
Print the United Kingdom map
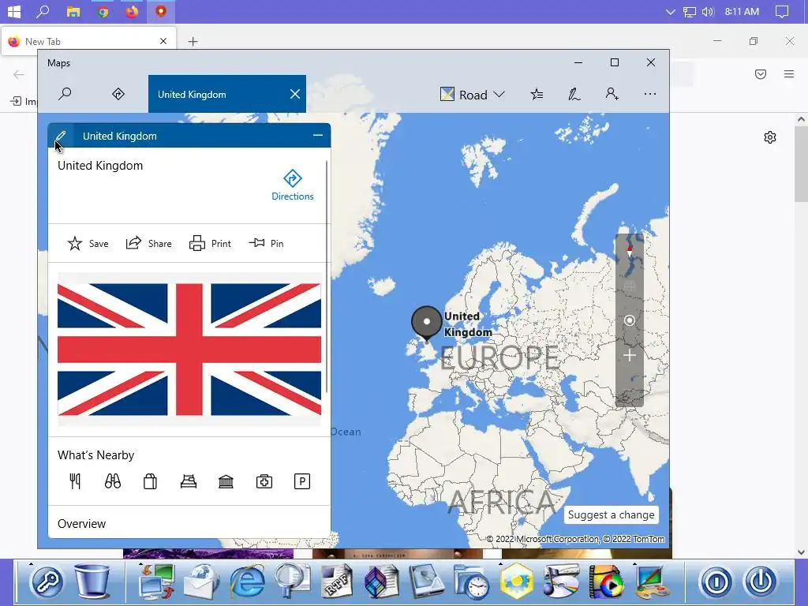click(x=210, y=243)
